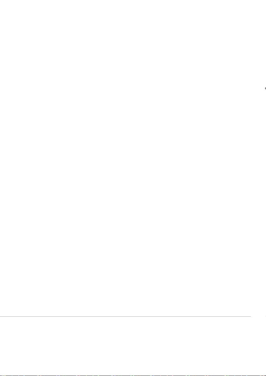This screenshot has width=266, height=376.
Task: Click the white area at the page top center
Action: (133, 6)
